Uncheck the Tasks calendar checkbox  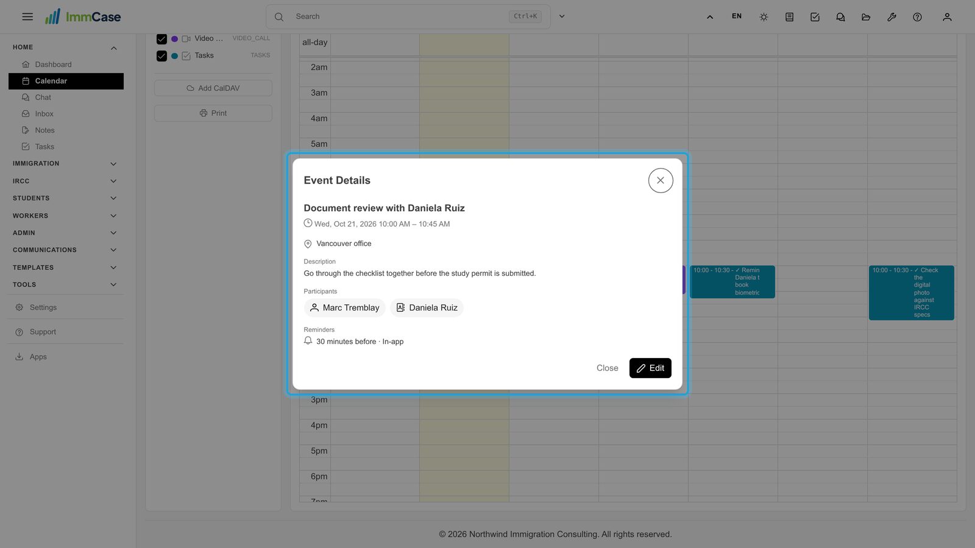[161, 56]
